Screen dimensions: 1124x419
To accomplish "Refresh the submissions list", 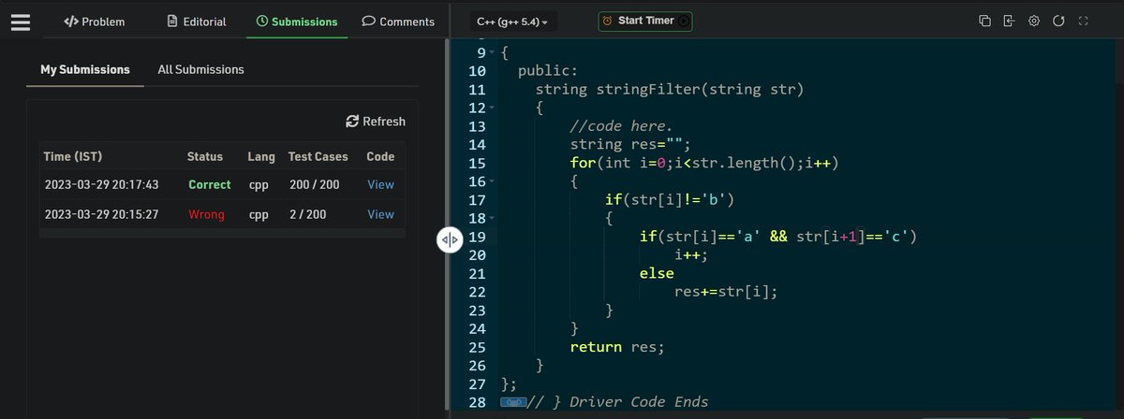I will pos(376,121).
